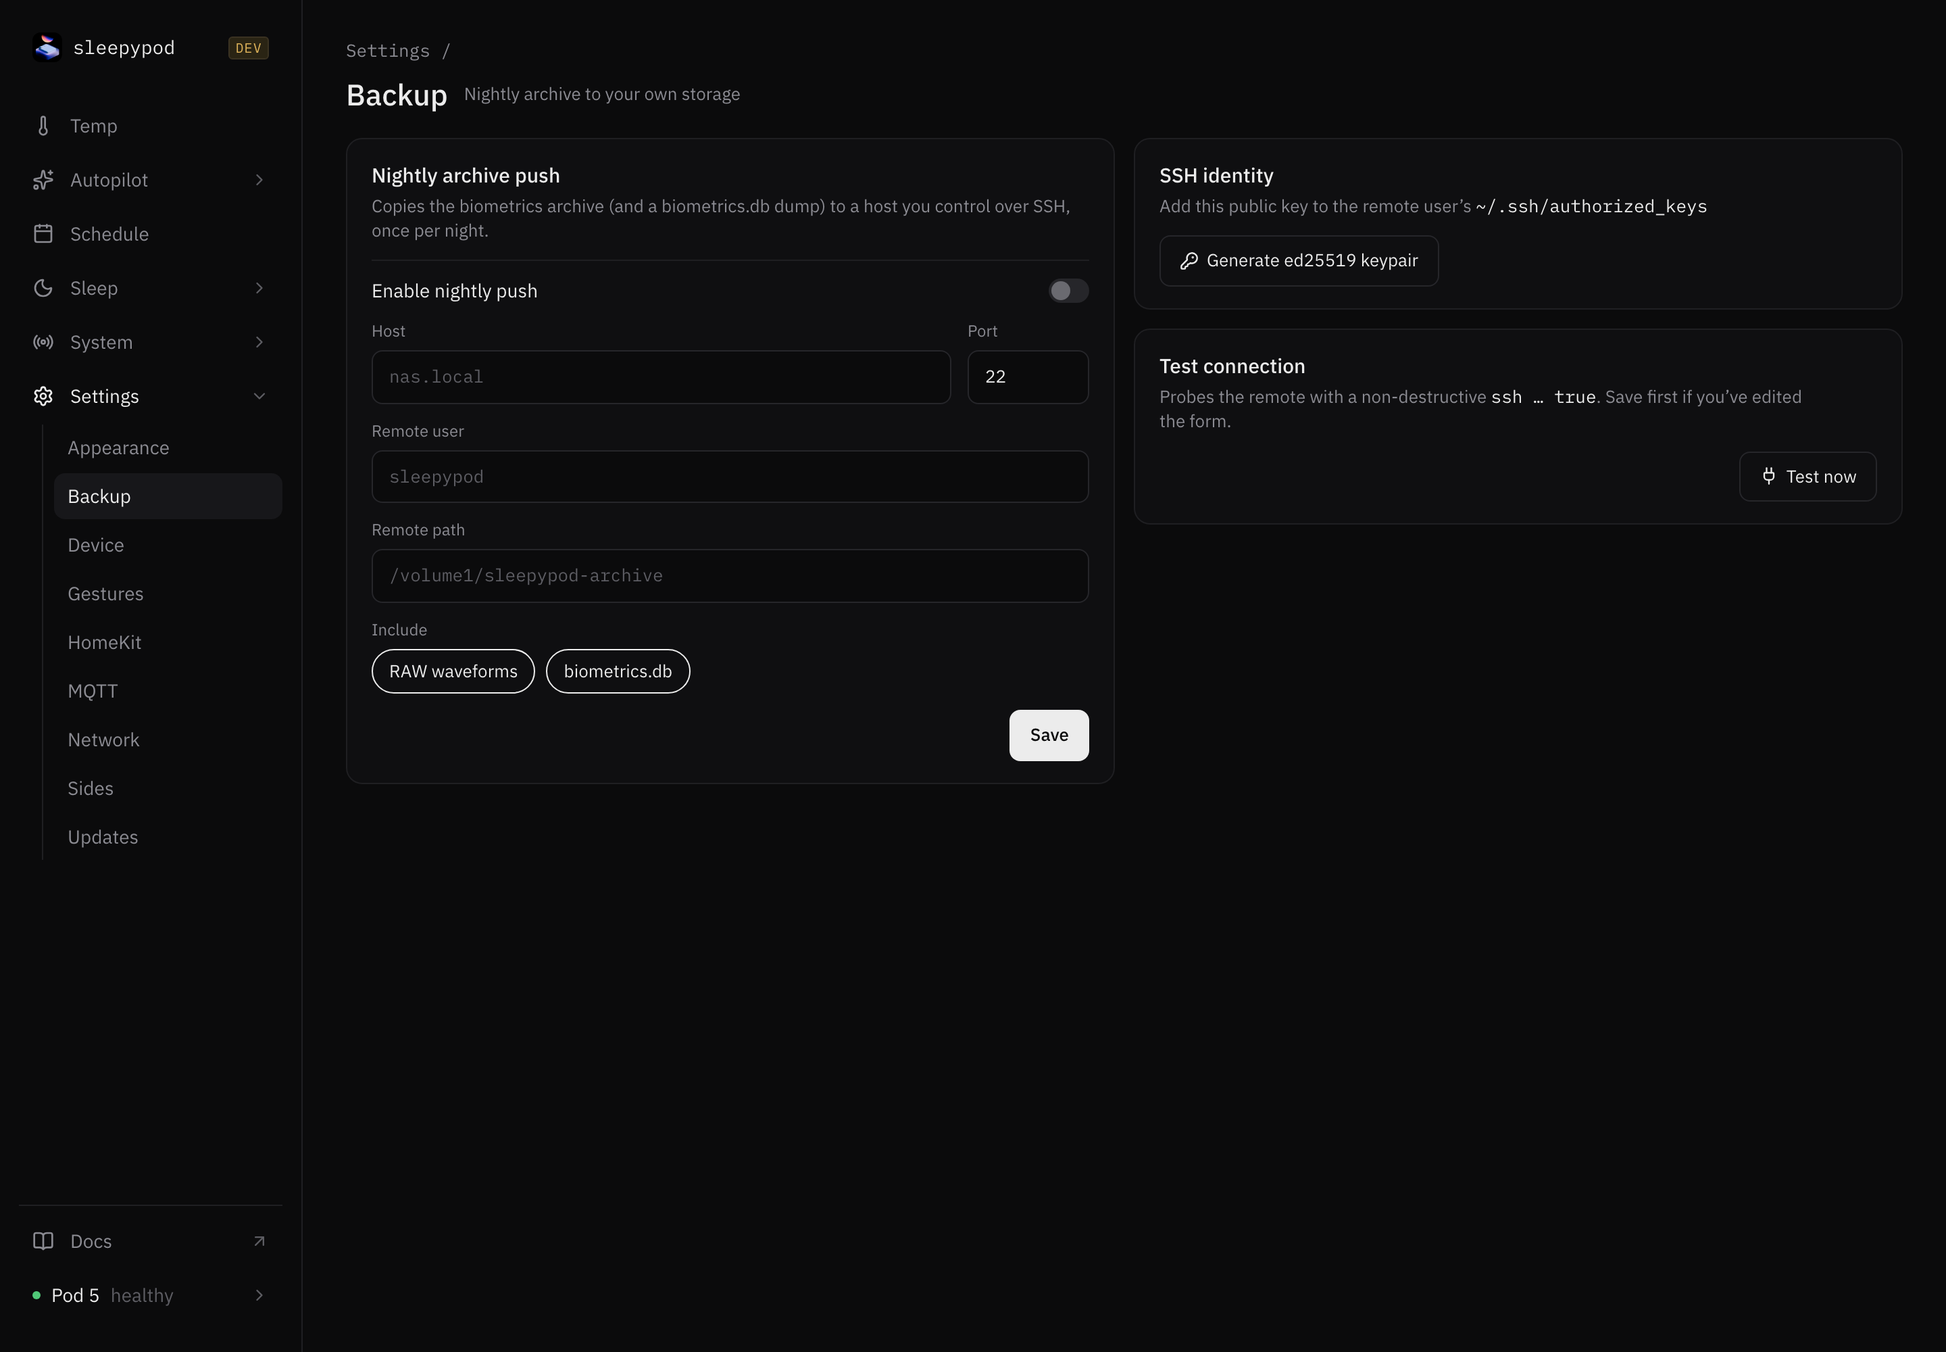This screenshot has height=1352, width=1946.
Task: Expand the System menu chevron
Action: pos(259,342)
